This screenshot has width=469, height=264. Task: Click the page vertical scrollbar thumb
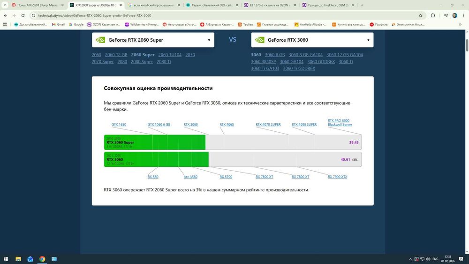467,45
